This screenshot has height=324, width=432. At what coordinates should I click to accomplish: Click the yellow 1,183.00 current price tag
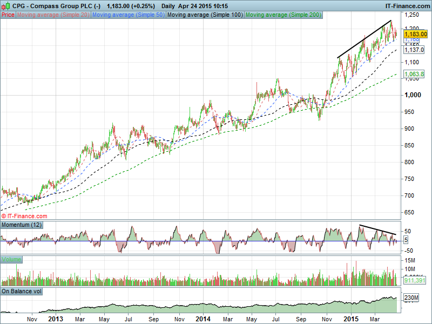(415, 33)
